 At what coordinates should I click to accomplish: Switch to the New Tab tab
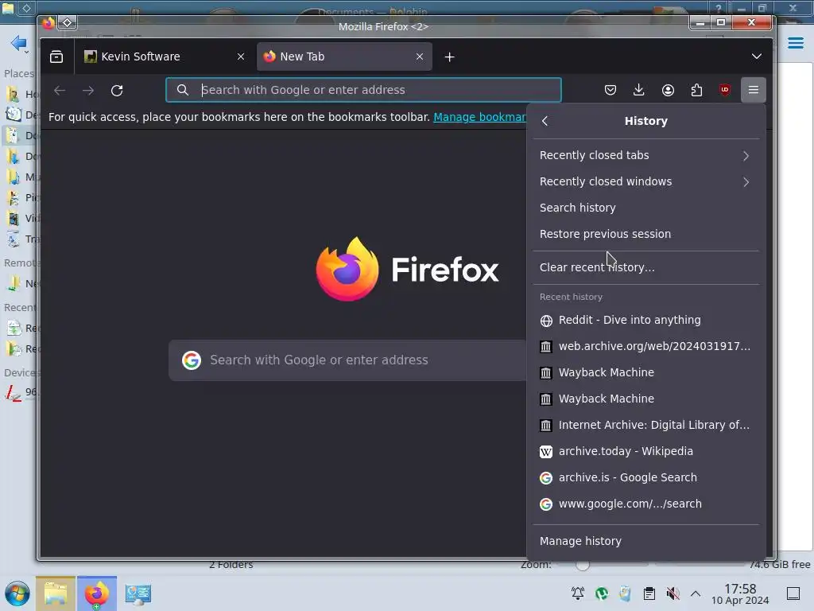point(344,56)
